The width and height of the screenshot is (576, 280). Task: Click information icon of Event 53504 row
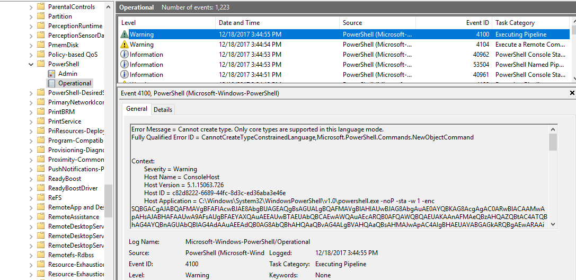(125, 65)
